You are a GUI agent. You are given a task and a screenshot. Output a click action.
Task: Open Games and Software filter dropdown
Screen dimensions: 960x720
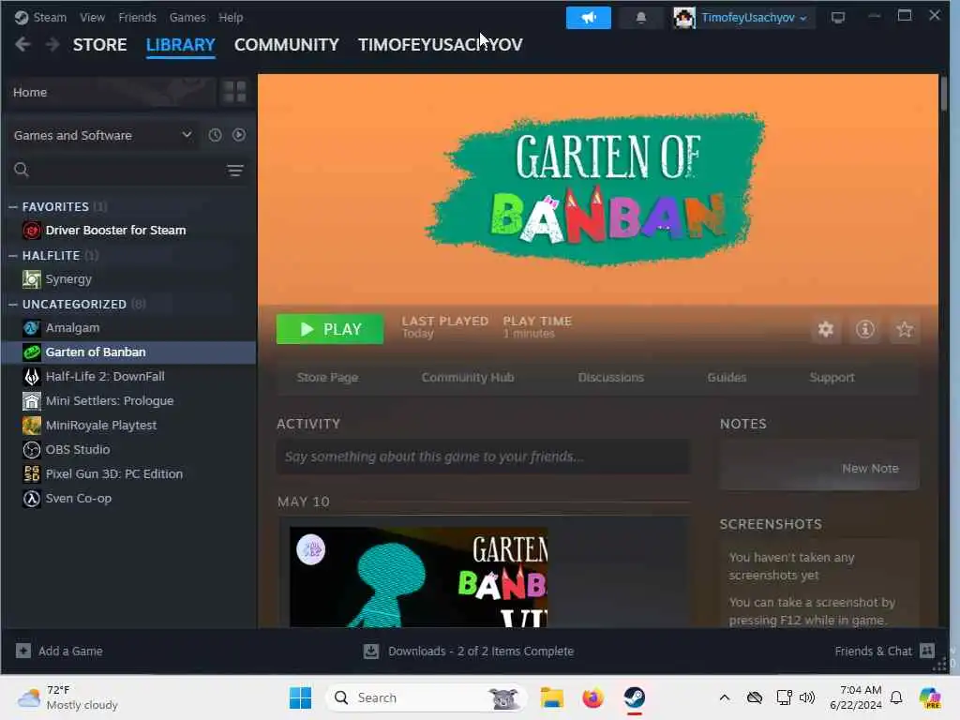tap(103, 135)
